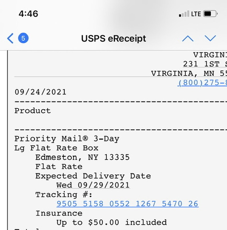Screen dimensions: 227x230
Task: Go to next message with down arrow
Action: [210, 38]
